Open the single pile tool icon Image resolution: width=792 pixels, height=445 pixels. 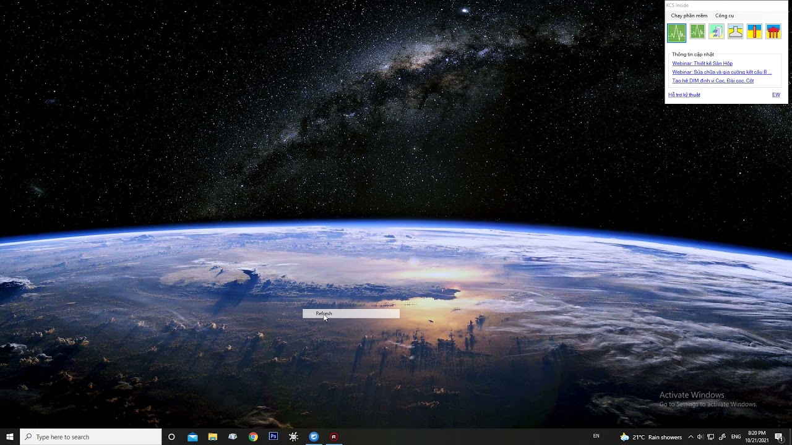tap(754, 32)
